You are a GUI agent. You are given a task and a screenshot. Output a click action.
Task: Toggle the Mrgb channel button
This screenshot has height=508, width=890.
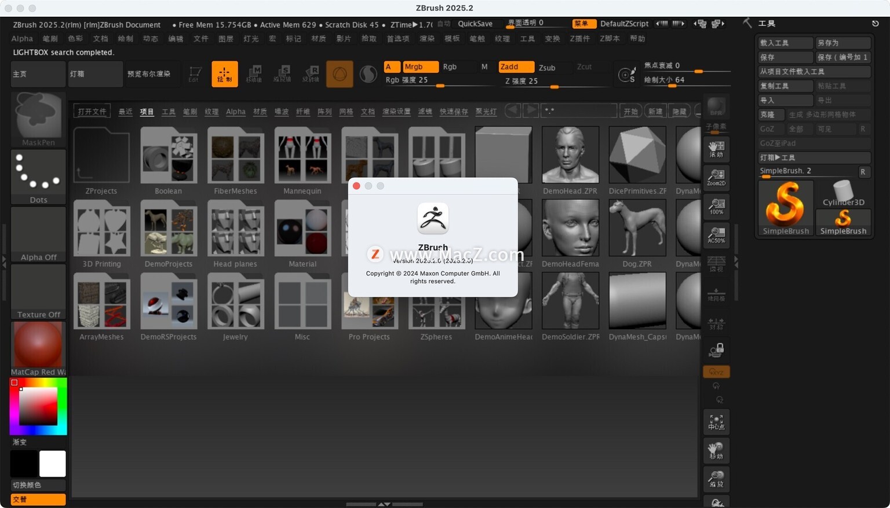421,67
